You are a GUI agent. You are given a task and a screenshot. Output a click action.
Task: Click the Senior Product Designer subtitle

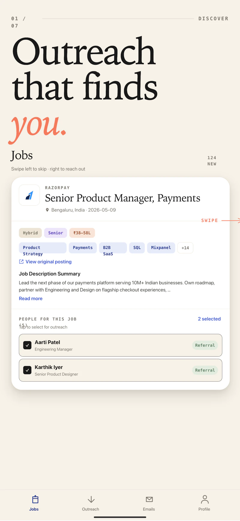point(56,374)
